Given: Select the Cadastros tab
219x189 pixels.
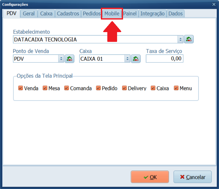Looking at the screenshot, I should (68, 14).
